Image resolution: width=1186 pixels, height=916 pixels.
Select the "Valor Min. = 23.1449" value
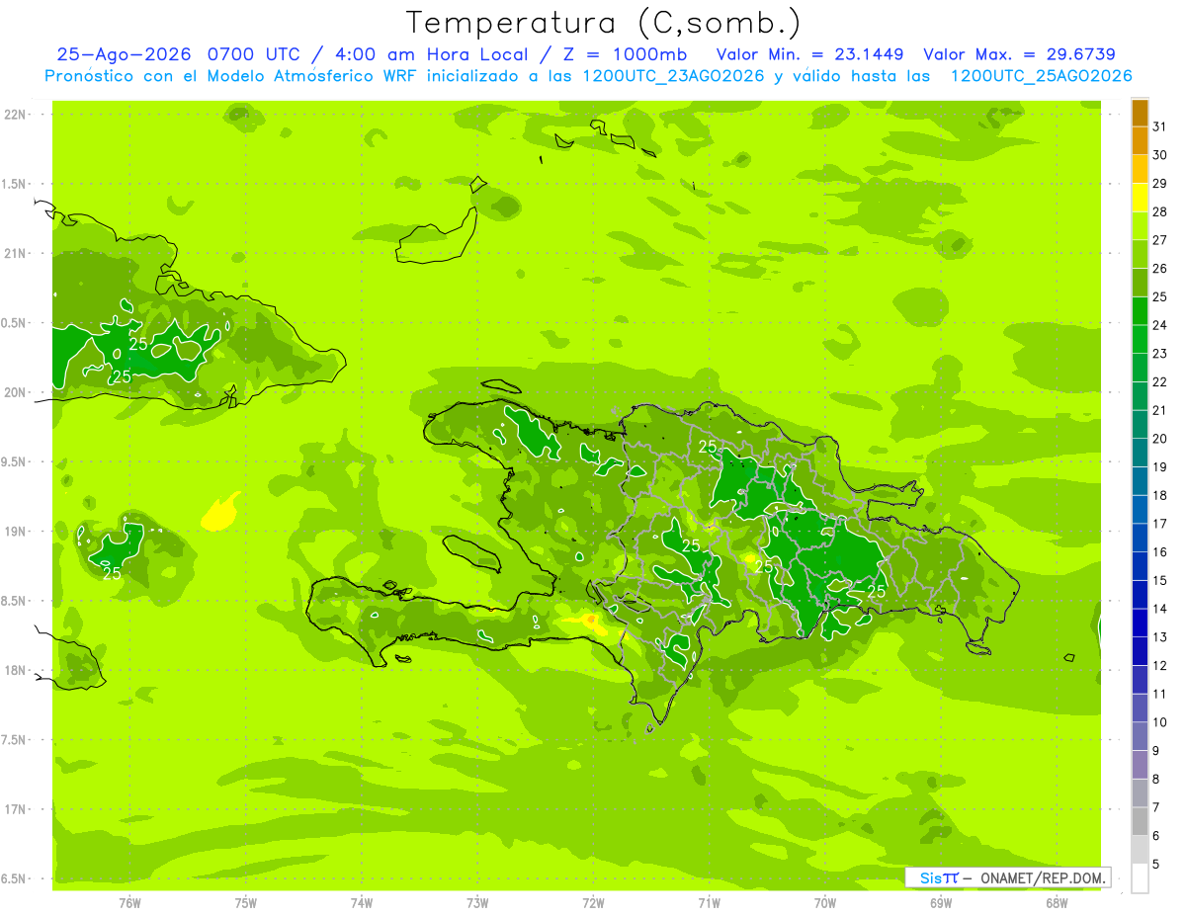810,53
